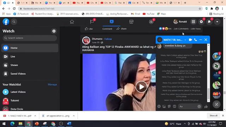
Task: Attach a photo in chat
Action: point(164,107)
